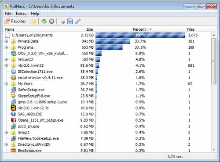The width and height of the screenshot is (220, 162).
Task: Click the vertical scrollbar down arrow
Action: tap(214, 149)
